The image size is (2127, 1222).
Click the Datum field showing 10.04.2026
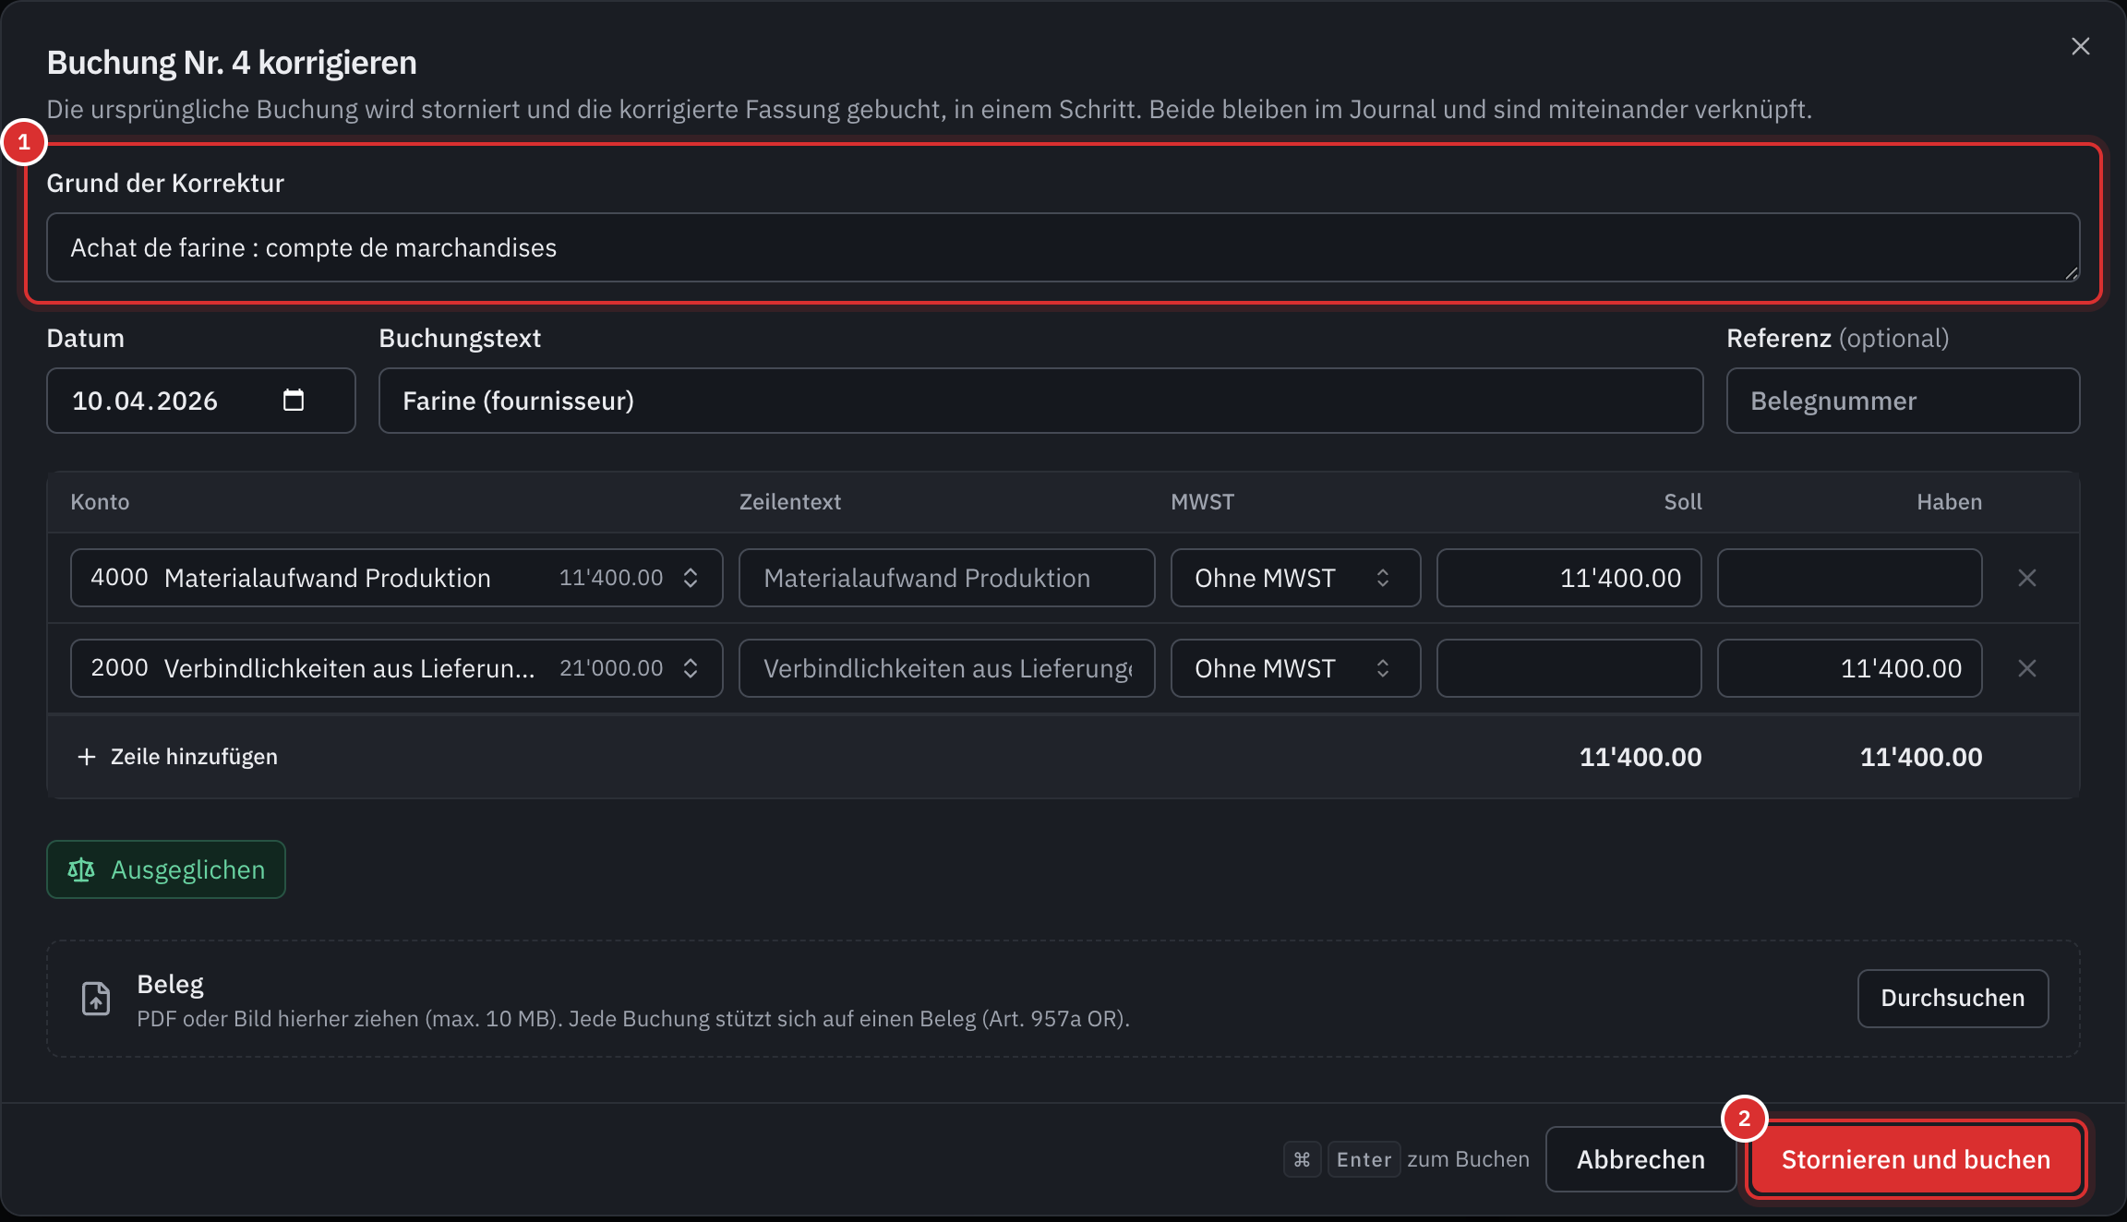click(x=201, y=401)
